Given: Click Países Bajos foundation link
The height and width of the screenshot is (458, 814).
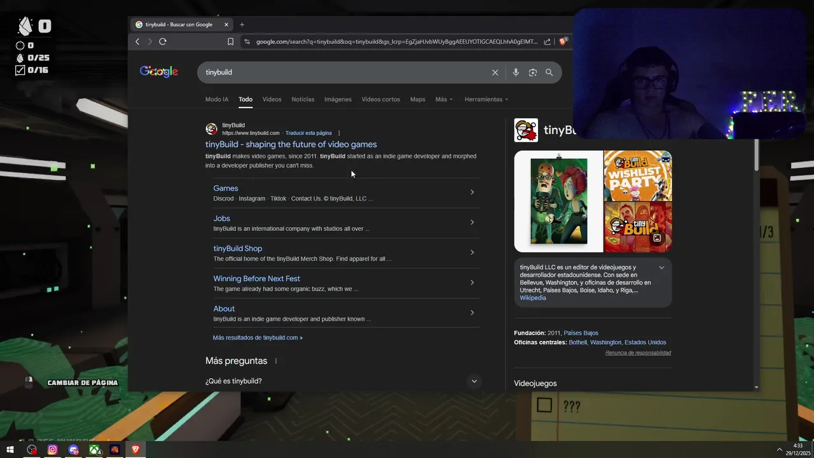Looking at the screenshot, I should click(x=581, y=333).
